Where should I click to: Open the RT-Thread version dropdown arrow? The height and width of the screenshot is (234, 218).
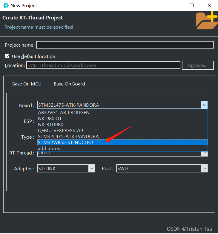205,153
